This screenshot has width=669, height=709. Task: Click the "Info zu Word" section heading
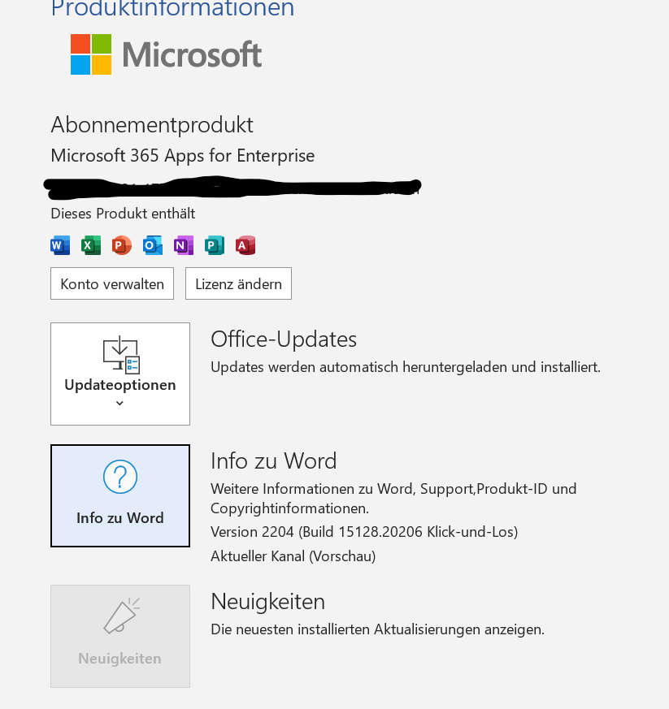[274, 460]
